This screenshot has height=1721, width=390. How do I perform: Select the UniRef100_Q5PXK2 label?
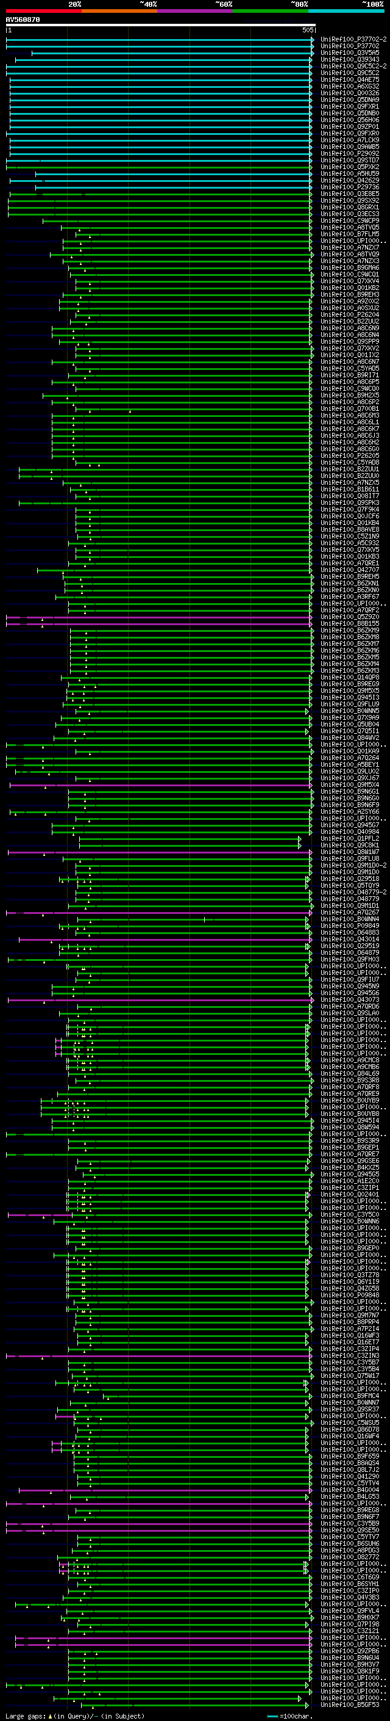(350, 167)
